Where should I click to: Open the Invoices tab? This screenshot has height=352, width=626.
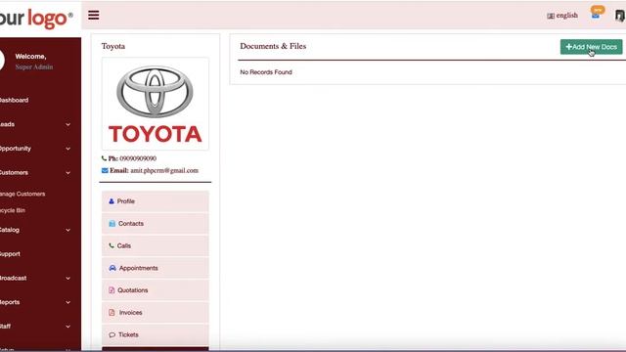156,313
